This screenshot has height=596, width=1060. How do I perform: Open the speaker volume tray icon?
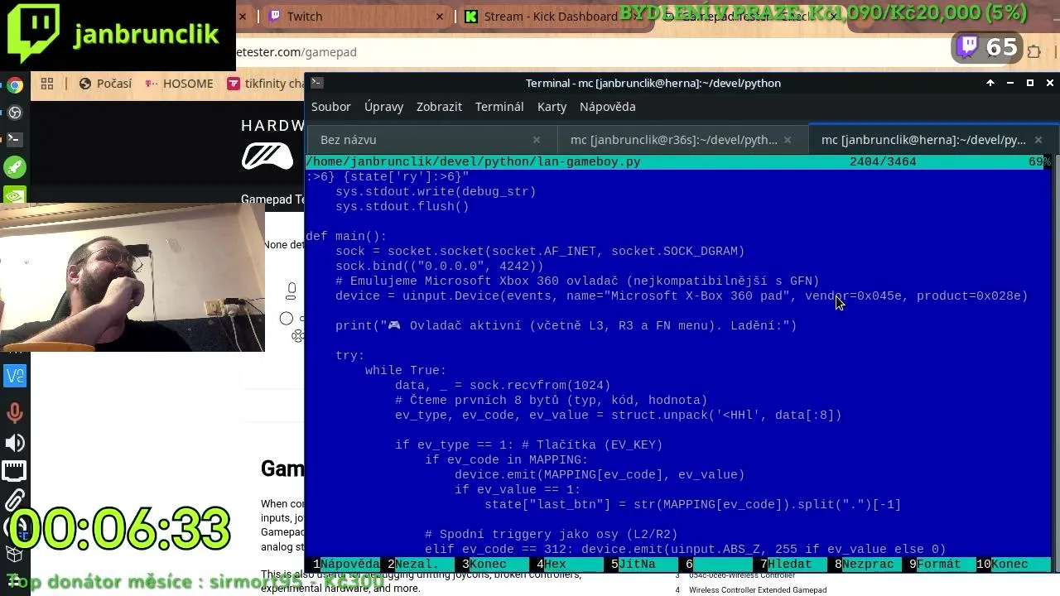(x=14, y=443)
